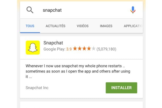Image resolution: width=162 pixels, height=108 pixels.
Task: Tap the 3.9 Google Play rating
Action: click(x=69, y=49)
